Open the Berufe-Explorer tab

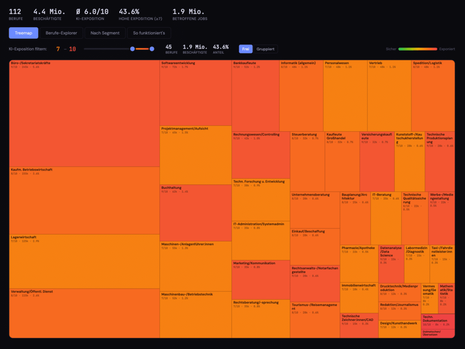(61, 33)
